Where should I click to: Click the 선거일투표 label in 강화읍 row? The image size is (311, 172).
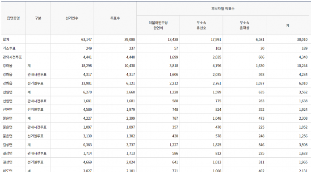pyautogui.click(x=35, y=84)
